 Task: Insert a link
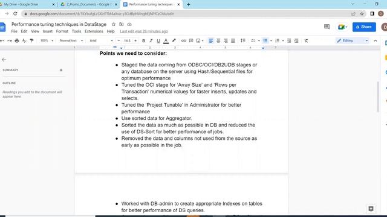[184, 40]
